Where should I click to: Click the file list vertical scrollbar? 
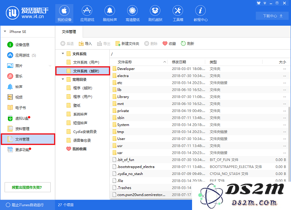point(289,144)
